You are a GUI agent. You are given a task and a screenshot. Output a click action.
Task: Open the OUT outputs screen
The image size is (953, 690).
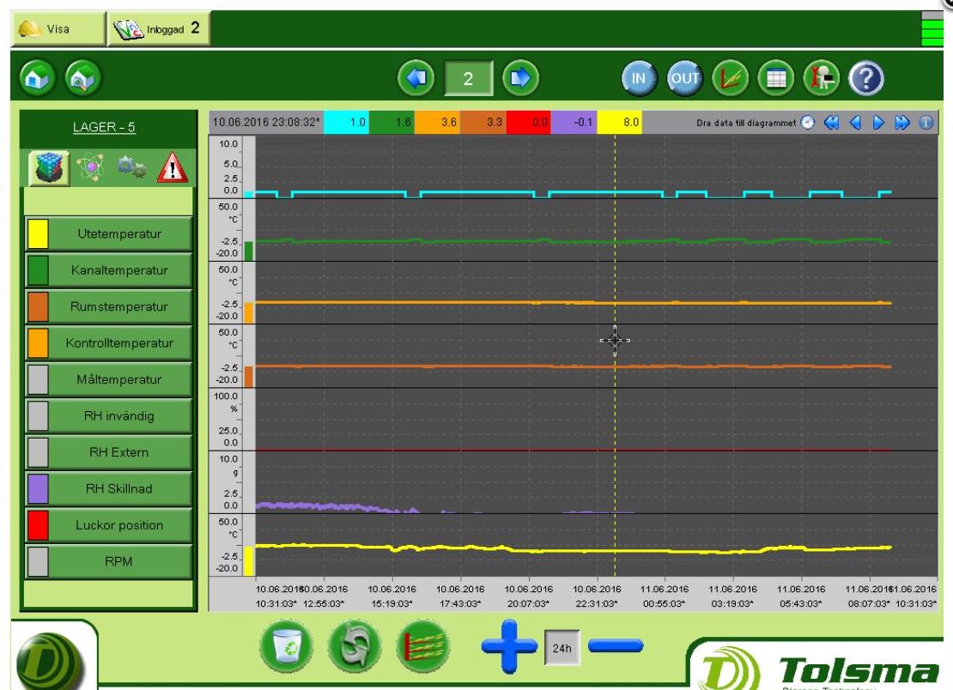point(684,78)
